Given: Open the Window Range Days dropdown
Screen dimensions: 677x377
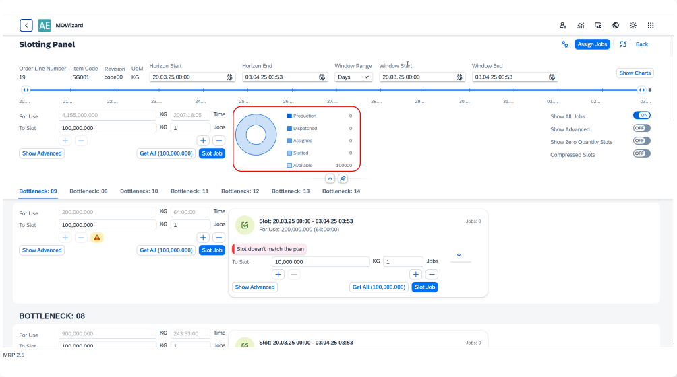Looking at the screenshot, I should pos(353,77).
